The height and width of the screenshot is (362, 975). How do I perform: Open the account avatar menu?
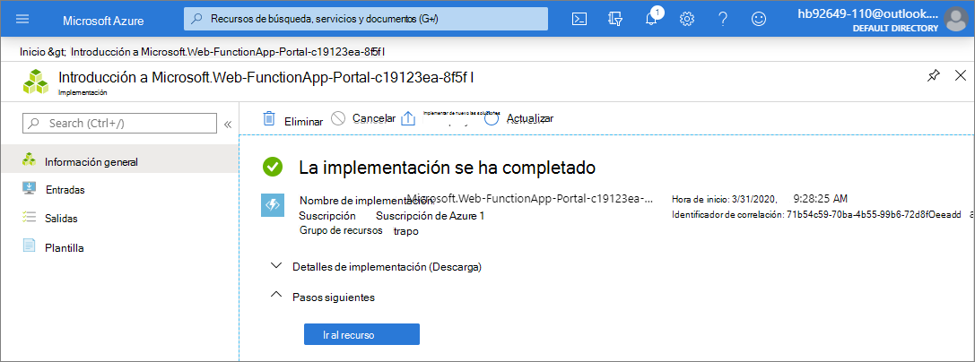(955, 19)
